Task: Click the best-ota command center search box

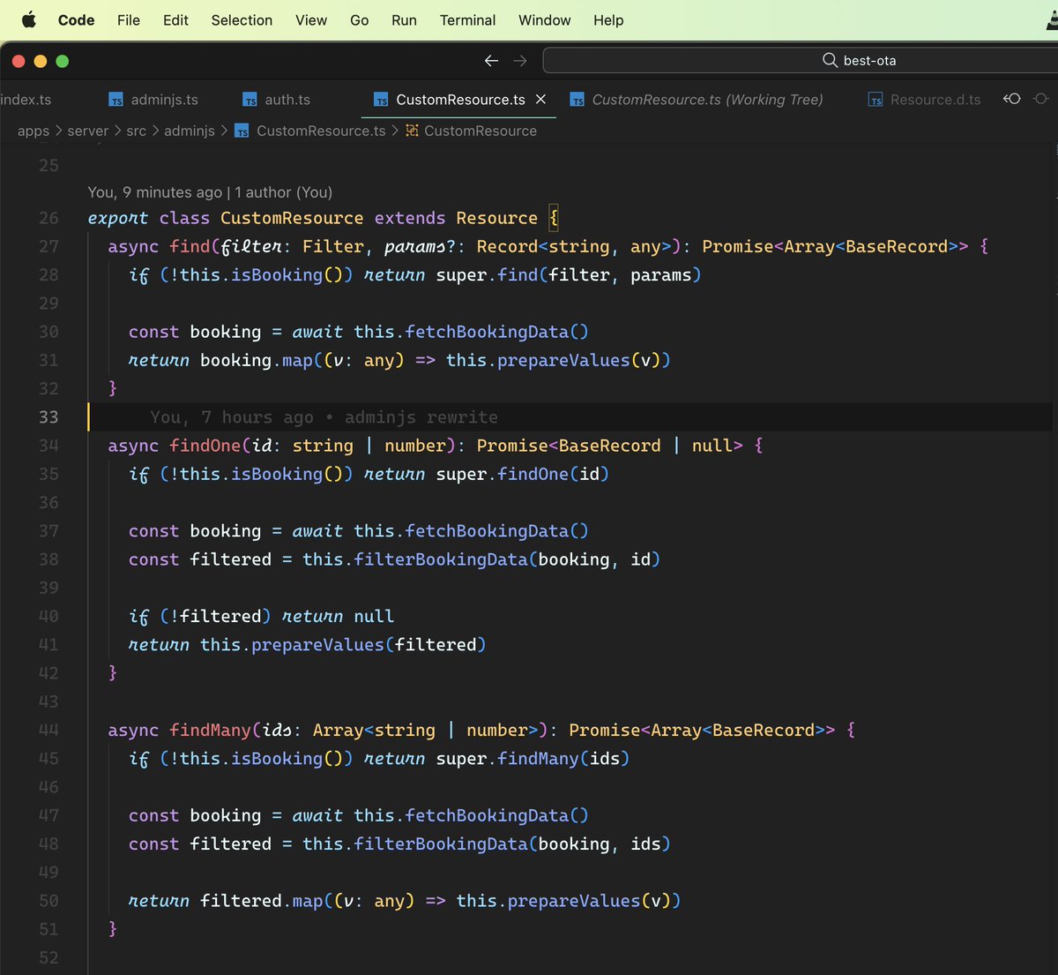Action: tap(801, 61)
